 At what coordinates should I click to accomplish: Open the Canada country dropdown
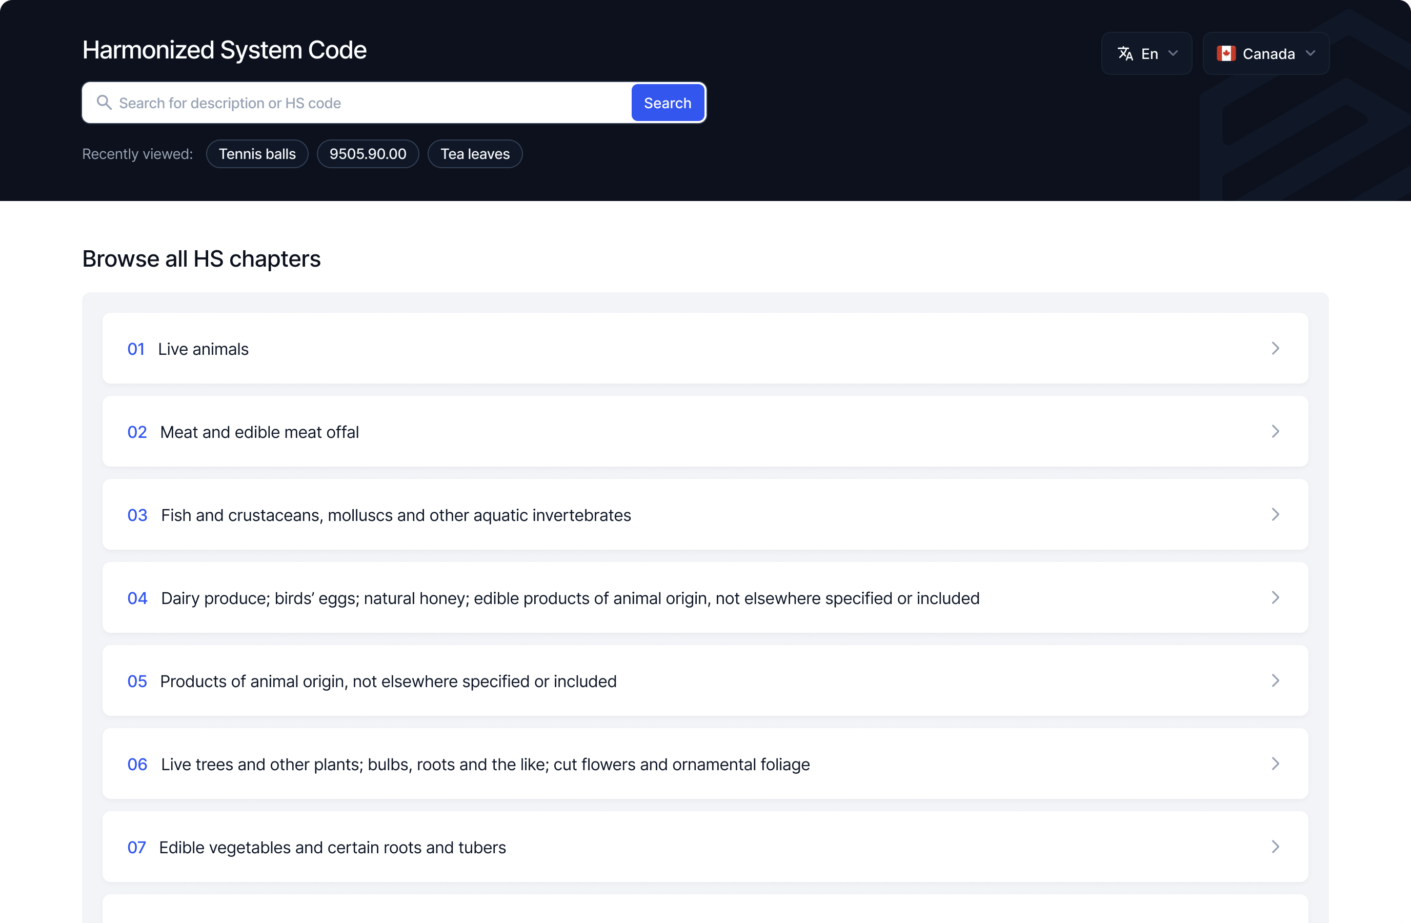click(x=1265, y=53)
